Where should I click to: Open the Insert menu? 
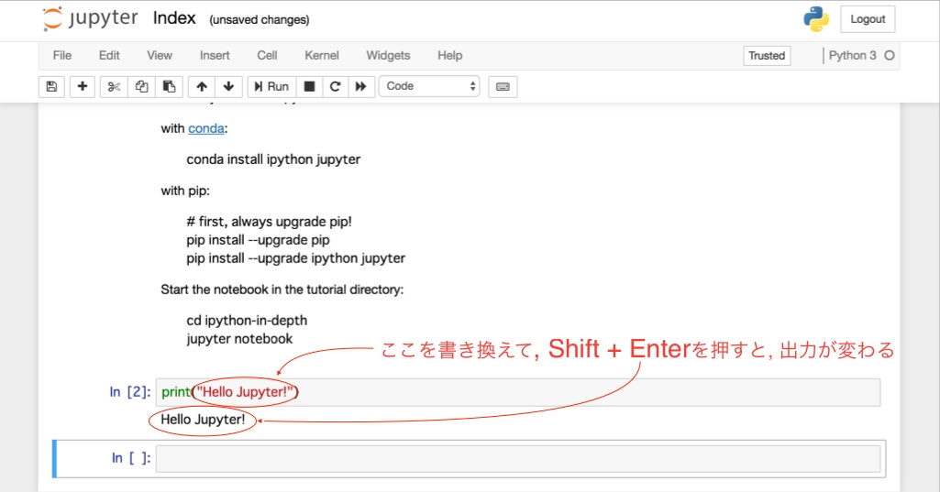215,55
